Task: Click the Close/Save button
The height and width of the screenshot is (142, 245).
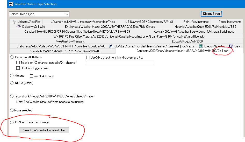Action: (211, 14)
